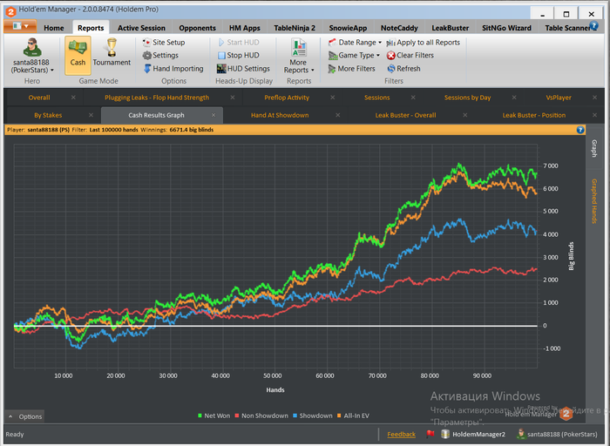Open the Hand At Showdown tab

[x=280, y=115]
